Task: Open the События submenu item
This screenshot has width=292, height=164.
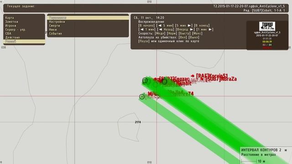Action: [x=55, y=34]
